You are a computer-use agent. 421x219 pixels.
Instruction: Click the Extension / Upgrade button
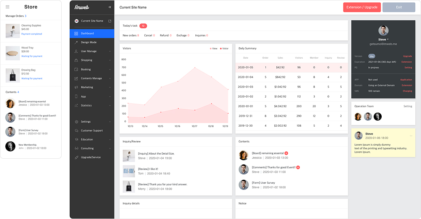click(x=361, y=7)
